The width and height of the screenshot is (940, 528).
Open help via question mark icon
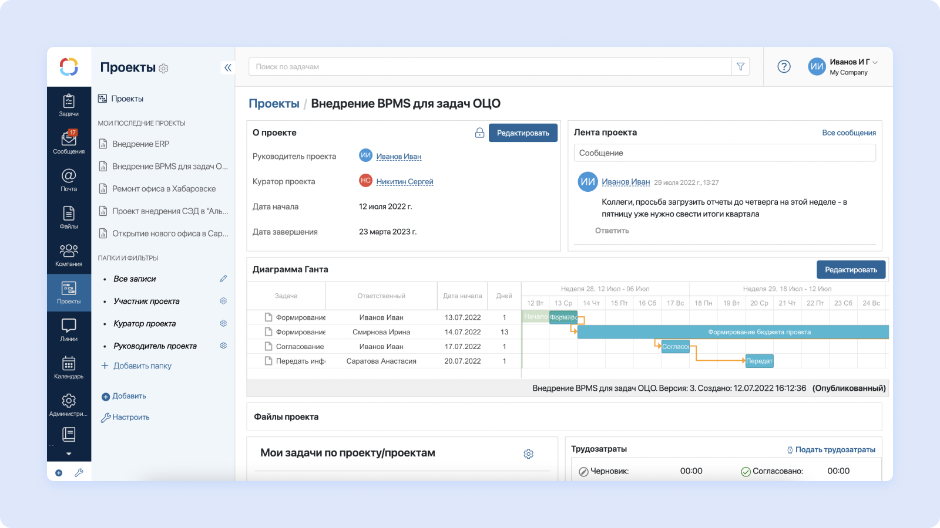(784, 67)
